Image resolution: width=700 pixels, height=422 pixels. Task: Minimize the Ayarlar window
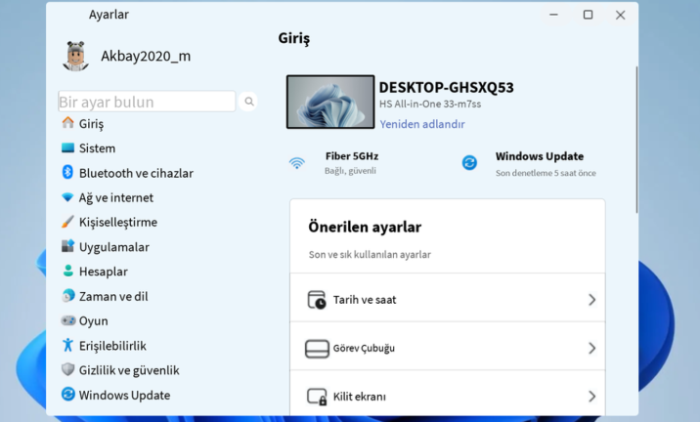click(x=553, y=15)
